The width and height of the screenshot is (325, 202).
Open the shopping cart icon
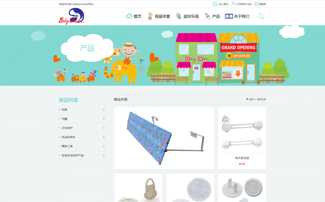(x=256, y=4)
